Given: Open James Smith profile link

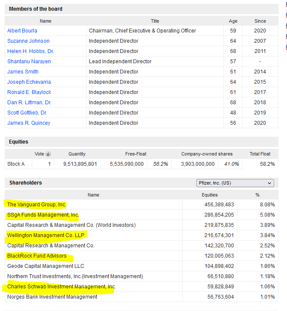Looking at the screenshot, I should pyautogui.click(x=23, y=72).
